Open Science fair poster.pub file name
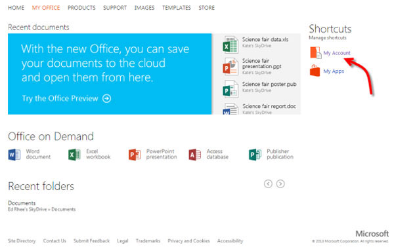The image size is (394, 249). [269, 84]
